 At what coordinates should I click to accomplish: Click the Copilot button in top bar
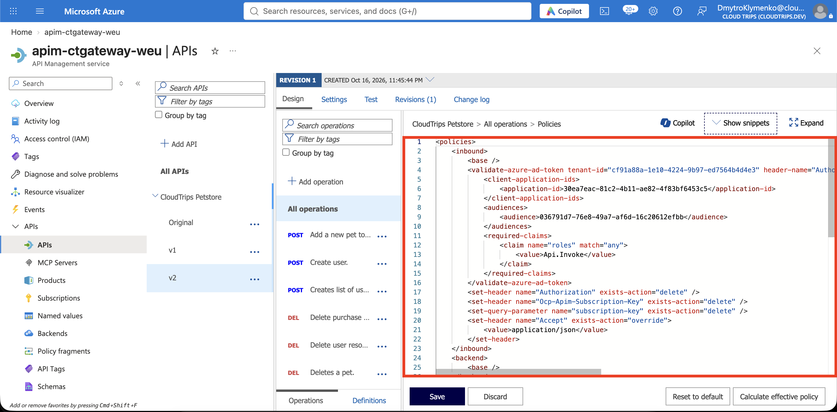point(564,11)
